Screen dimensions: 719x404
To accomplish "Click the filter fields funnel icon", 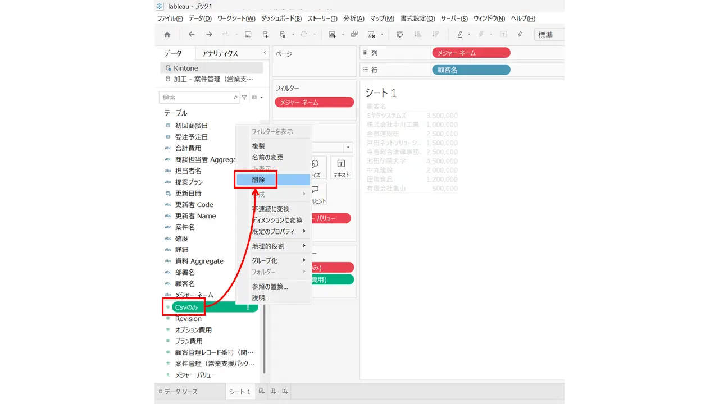I will pyautogui.click(x=244, y=98).
